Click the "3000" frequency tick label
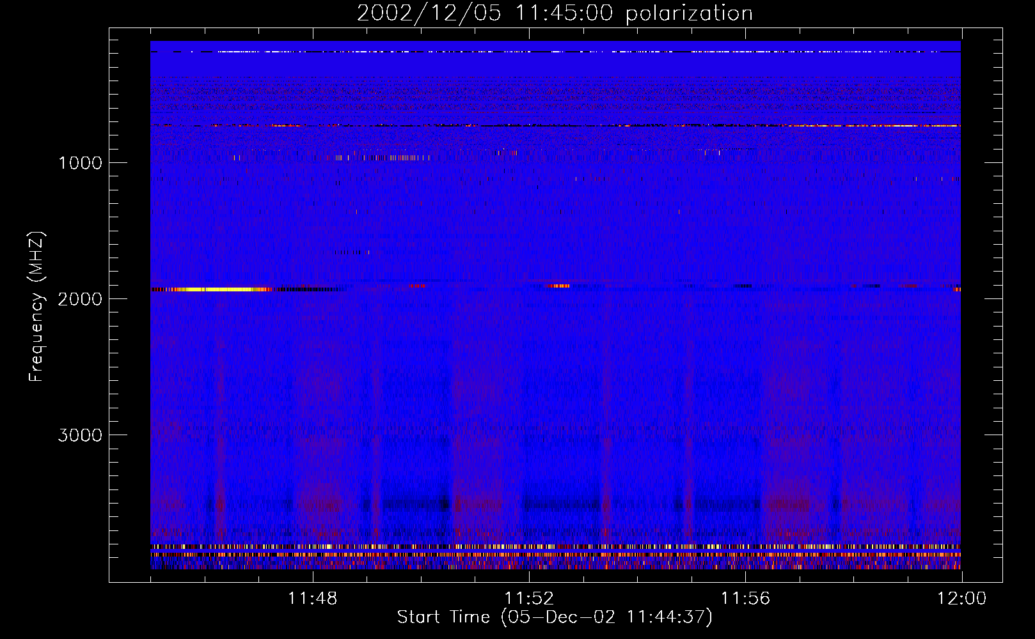 tap(80, 435)
